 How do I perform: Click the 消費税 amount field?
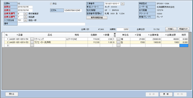[x=123, y=29]
